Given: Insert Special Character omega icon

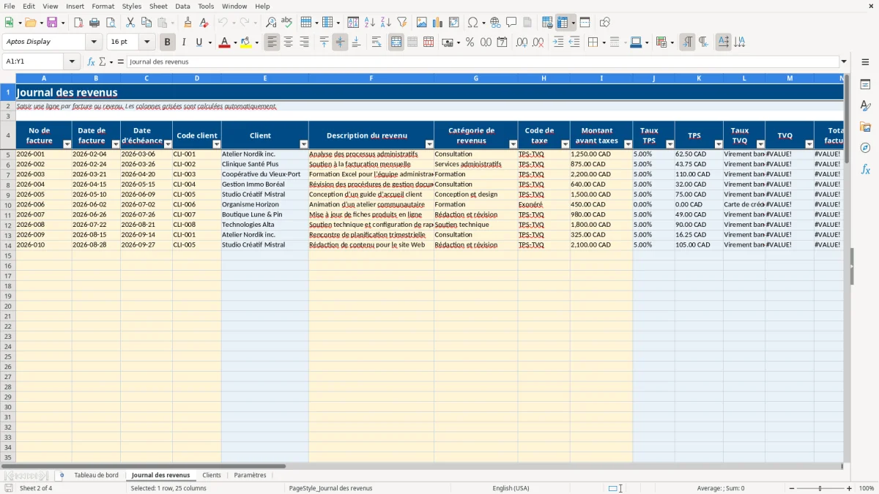Looking at the screenshot, I should tap(472, 23).
